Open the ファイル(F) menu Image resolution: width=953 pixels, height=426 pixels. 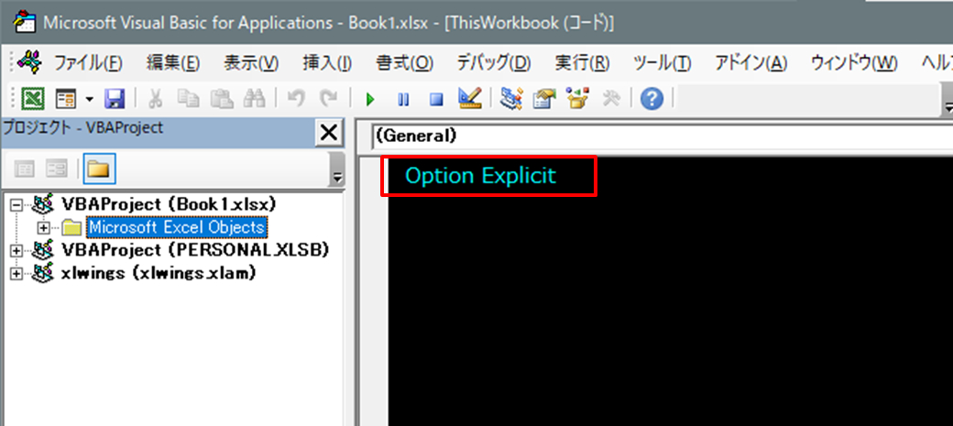(x=89, y=62)
